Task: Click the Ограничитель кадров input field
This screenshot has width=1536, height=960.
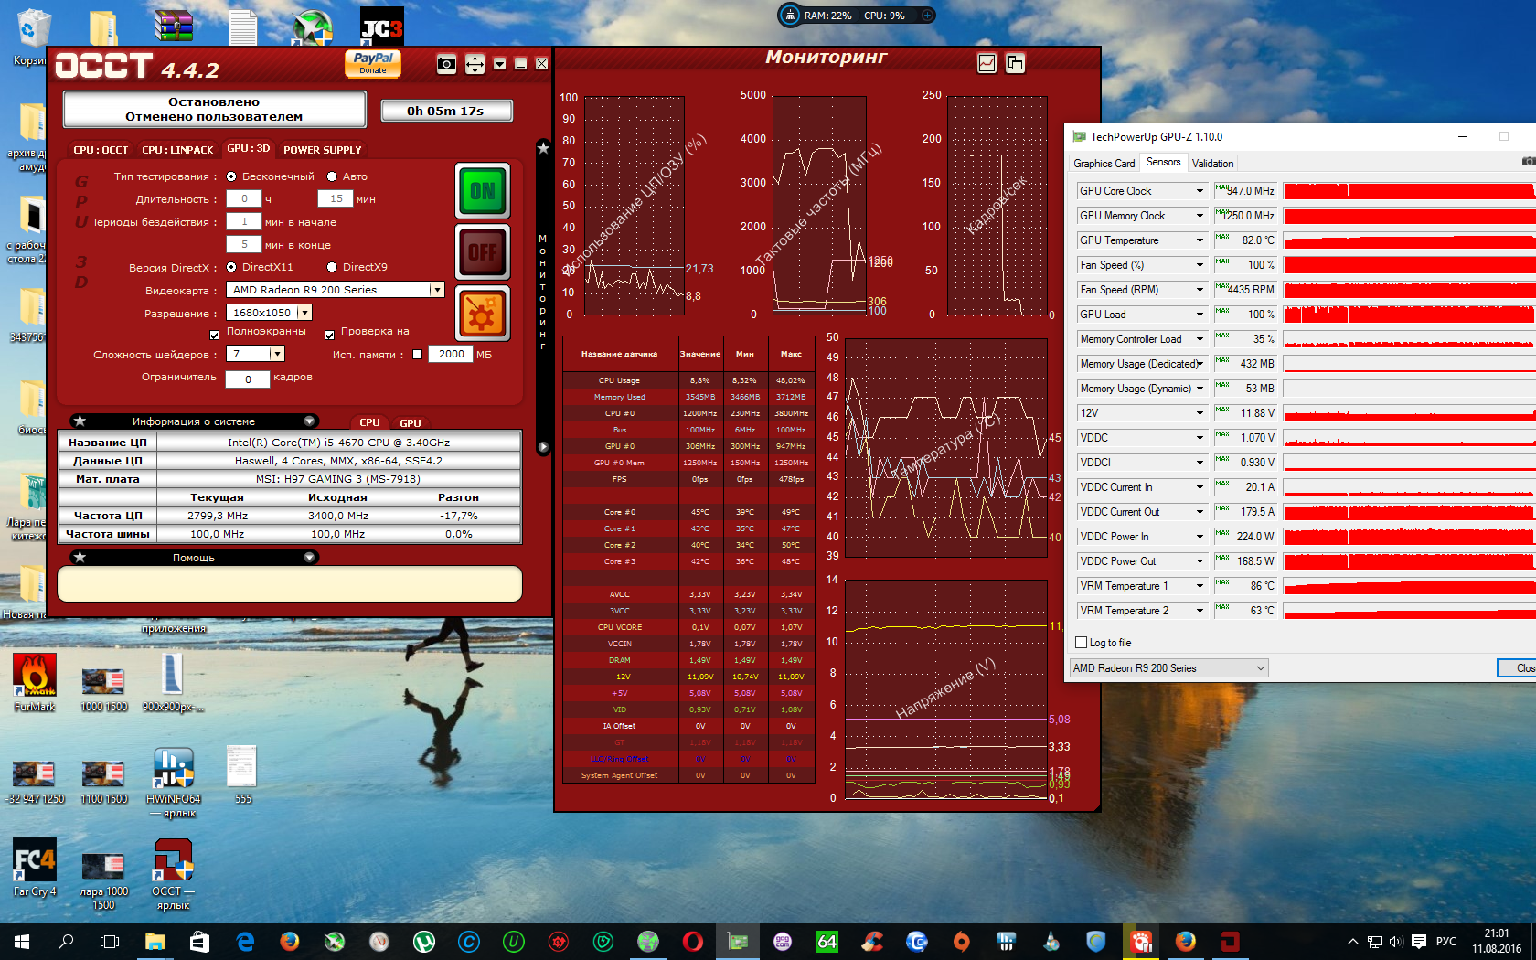Action: [248, 379]
